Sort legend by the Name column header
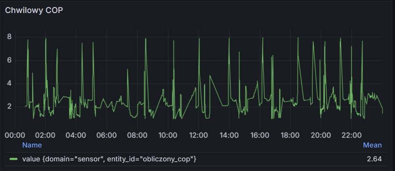This screenshot has width=395, height=171. (32, 145)
